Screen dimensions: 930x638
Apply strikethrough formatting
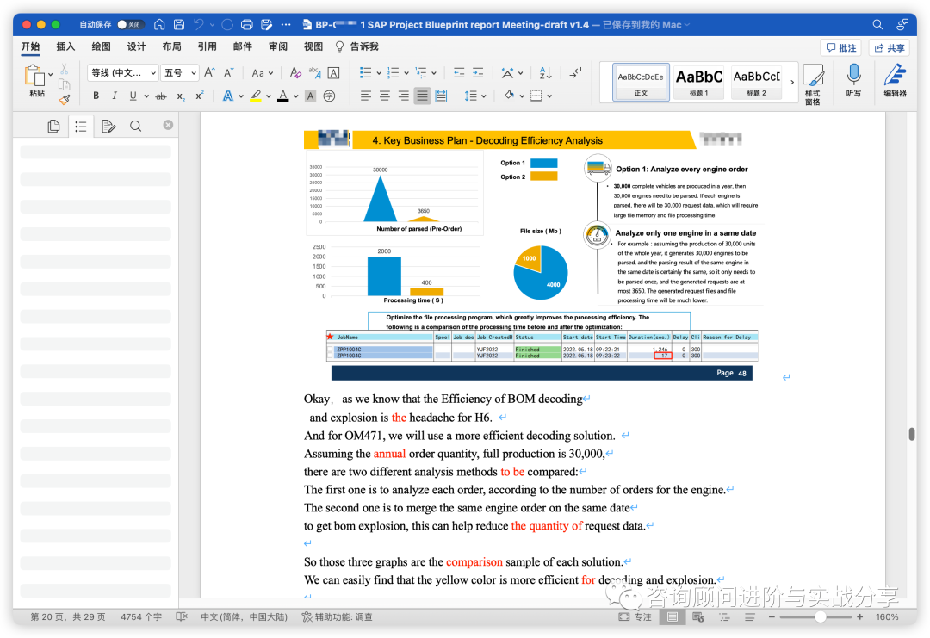161,96
